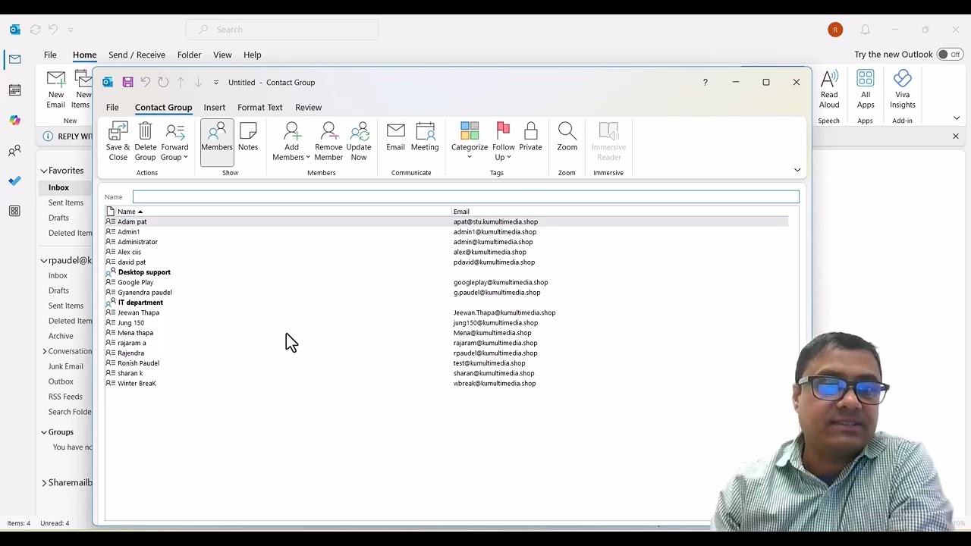The image size is (971, 546).
Task: Sort members by the Name column header
Action: pos(284,212)
